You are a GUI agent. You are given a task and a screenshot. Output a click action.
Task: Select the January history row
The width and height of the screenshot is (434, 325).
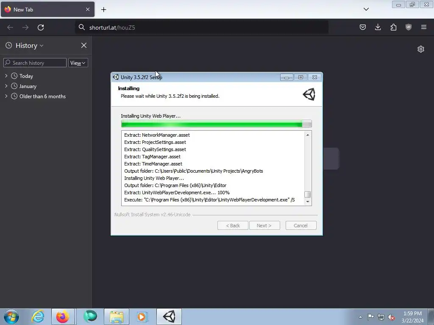tap(46, 86)
